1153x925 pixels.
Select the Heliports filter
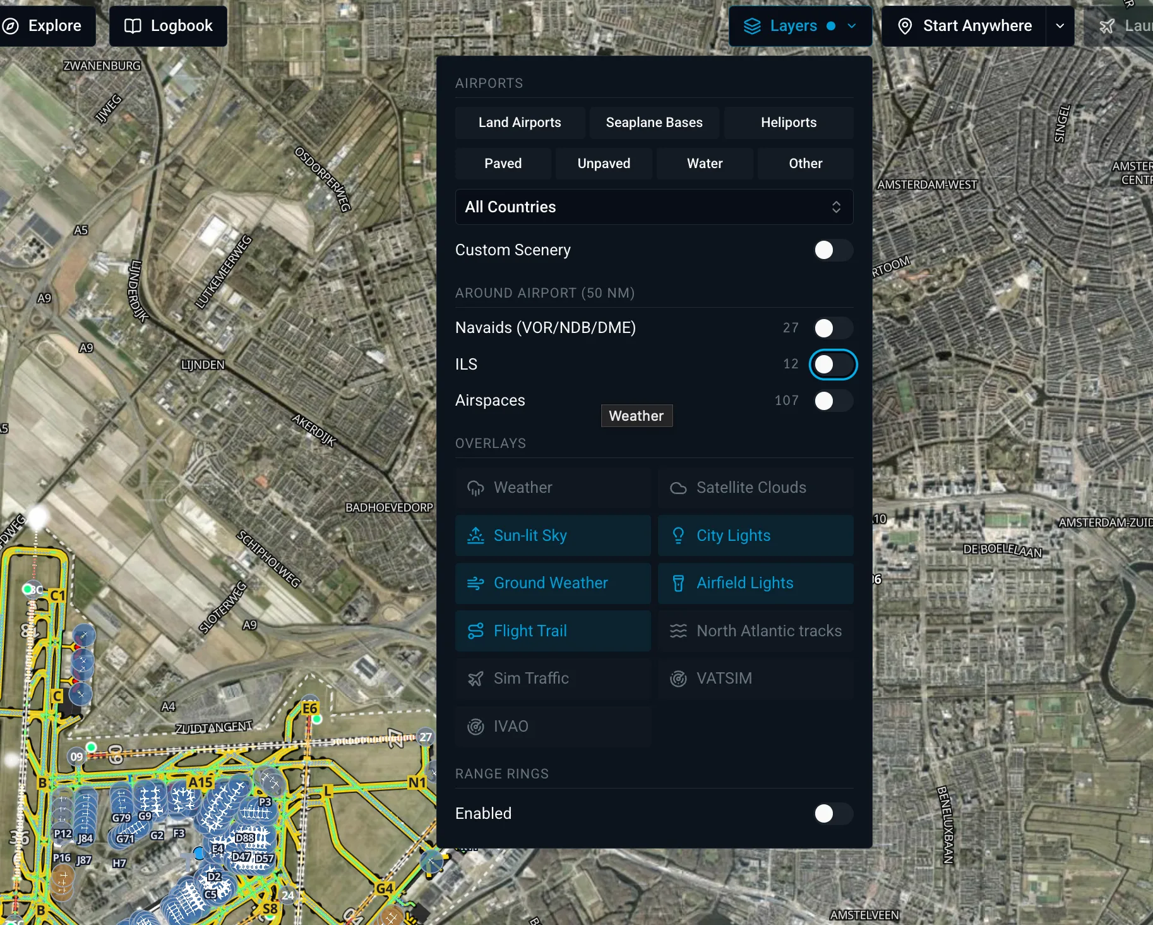coord(789,123)
